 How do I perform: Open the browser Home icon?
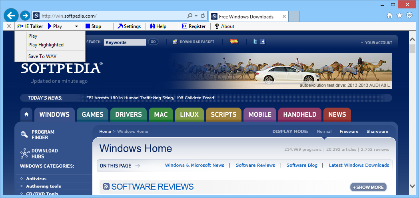(x=390, y=16)
